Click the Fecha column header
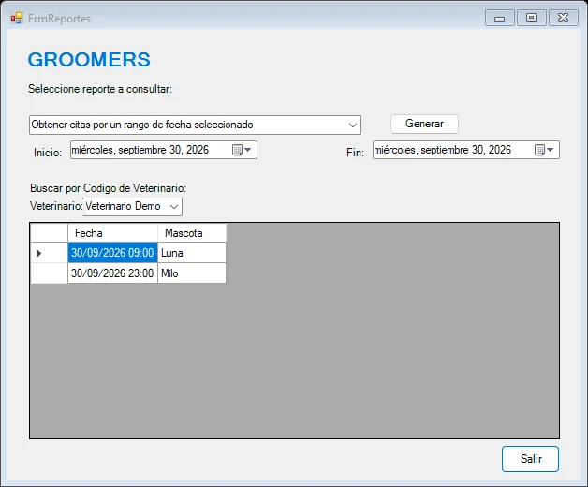Viewport: 588px width, 487px height. (x=112, y=233)
